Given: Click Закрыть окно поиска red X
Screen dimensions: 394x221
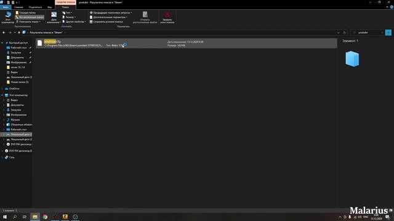Looking at the screenshot, I should 167,17.
